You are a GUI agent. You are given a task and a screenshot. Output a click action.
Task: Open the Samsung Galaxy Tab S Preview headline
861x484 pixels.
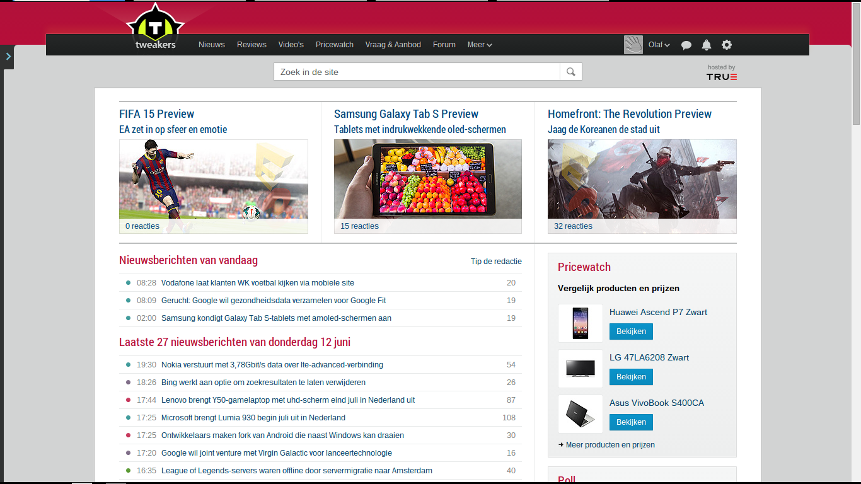(406, 114)
